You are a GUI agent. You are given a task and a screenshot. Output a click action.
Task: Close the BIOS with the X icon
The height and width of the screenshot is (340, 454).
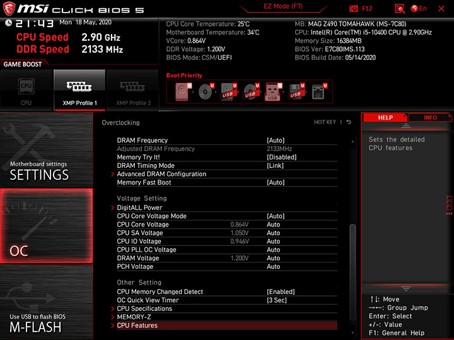point(441,9)
